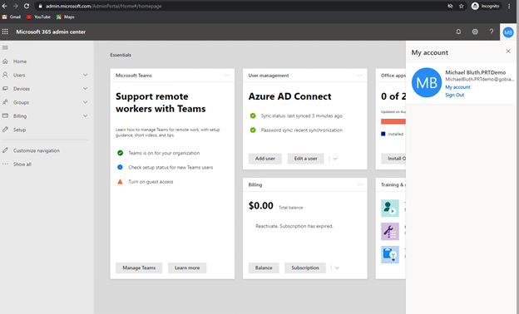Open the YouTube bookmark
The image size is (519, 314).
38,17
